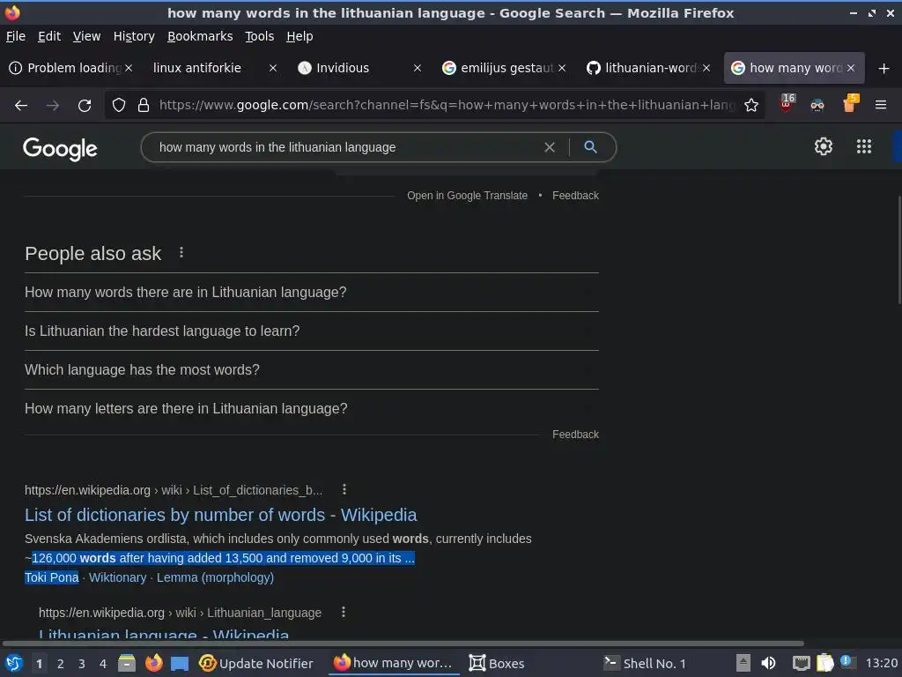Close the 'emilijus gestaut' tab

[x=562, y=69]
